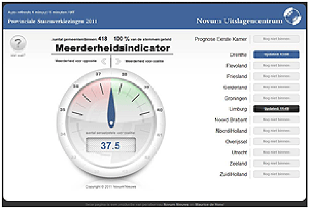The height and width of the screenshot is (209, 309).
Task: Click the Prognose Eerste Kamer label
Action: 220,39
